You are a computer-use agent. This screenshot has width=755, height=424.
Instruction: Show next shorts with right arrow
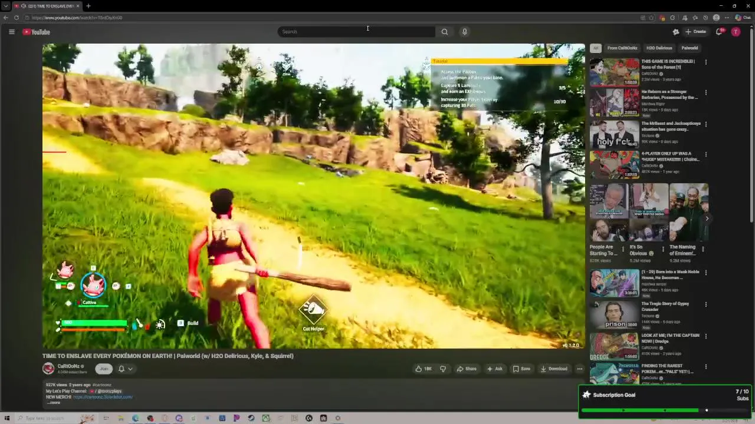[707, 218]
